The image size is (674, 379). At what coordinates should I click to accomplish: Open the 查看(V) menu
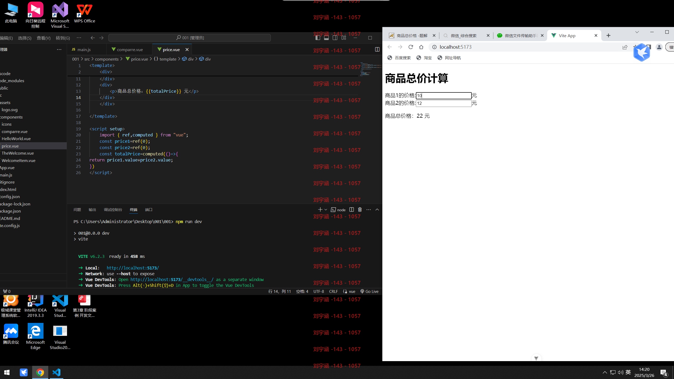(44, 38)
